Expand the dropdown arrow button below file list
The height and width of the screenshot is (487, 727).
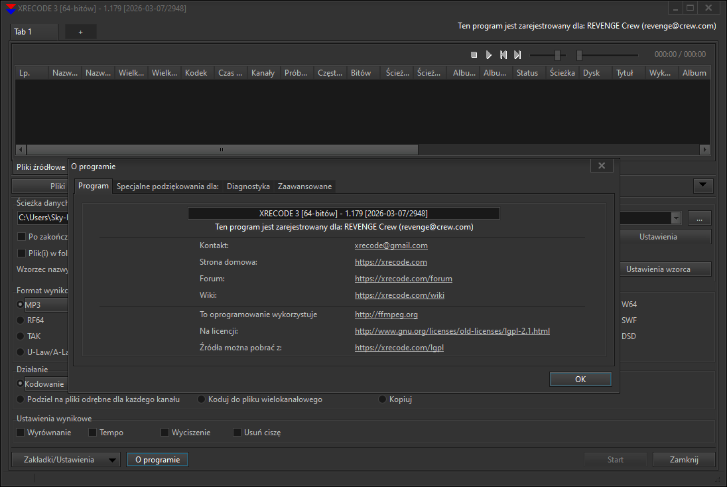[703, 186]
